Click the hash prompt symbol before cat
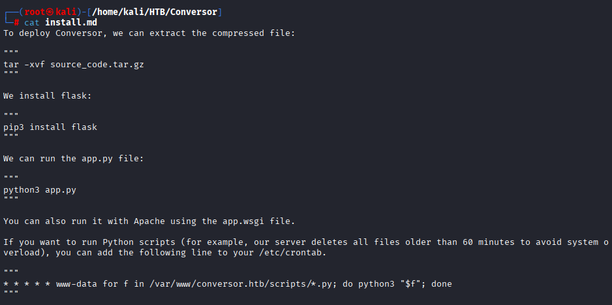The height and width of the screenshot is (305, 612). (x=16, y=22)
